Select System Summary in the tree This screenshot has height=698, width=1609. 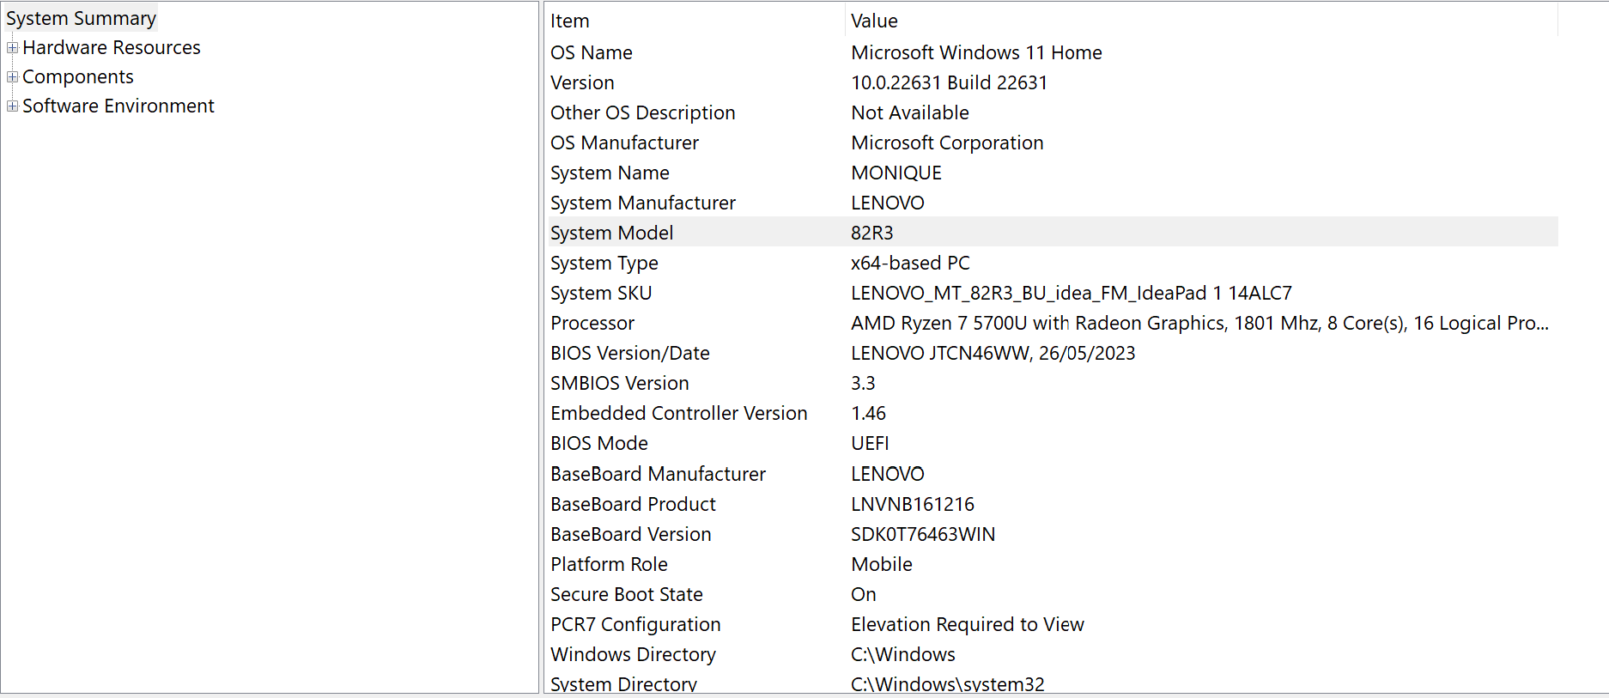pyautogui.click(x=81, y=19)
